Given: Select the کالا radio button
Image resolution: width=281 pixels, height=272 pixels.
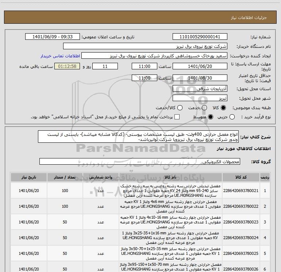Looking at the screenshot, I should pyautogui.click(x=223, y=108).
